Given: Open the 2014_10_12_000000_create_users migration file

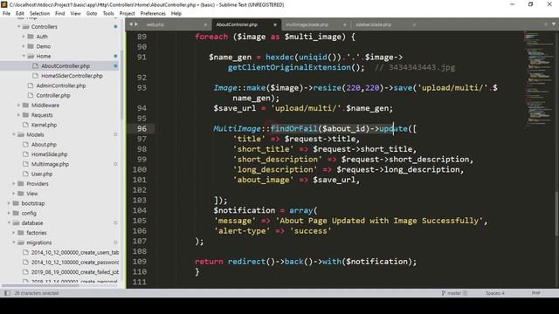Looking at the screenshot, I should 75,252.
